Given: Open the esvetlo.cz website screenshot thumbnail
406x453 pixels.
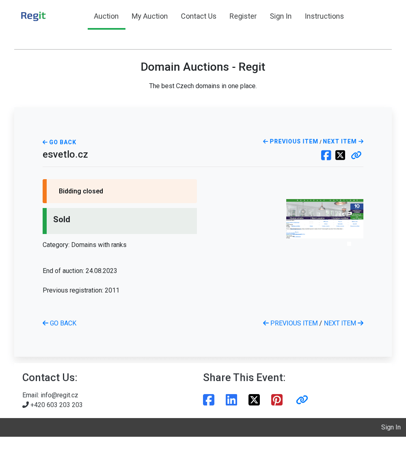Looking at the screenshot, I should [325, 219].
